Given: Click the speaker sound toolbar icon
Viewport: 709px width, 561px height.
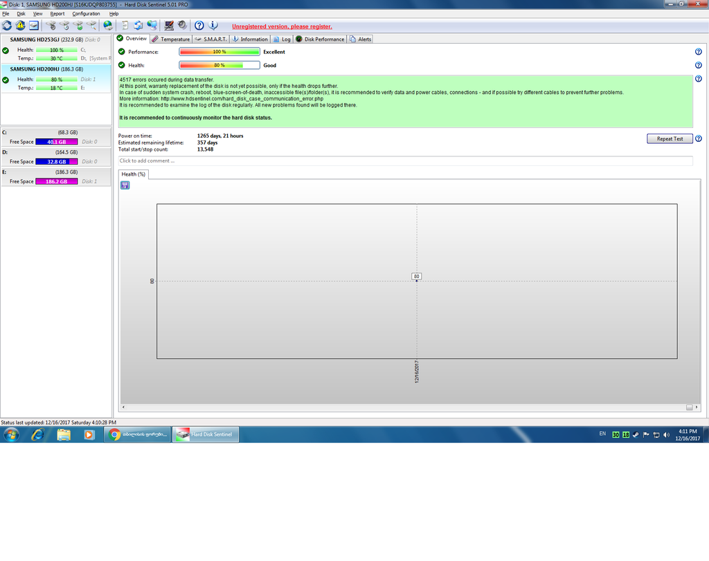Looking at the screenshot, I should coord(182,26).
